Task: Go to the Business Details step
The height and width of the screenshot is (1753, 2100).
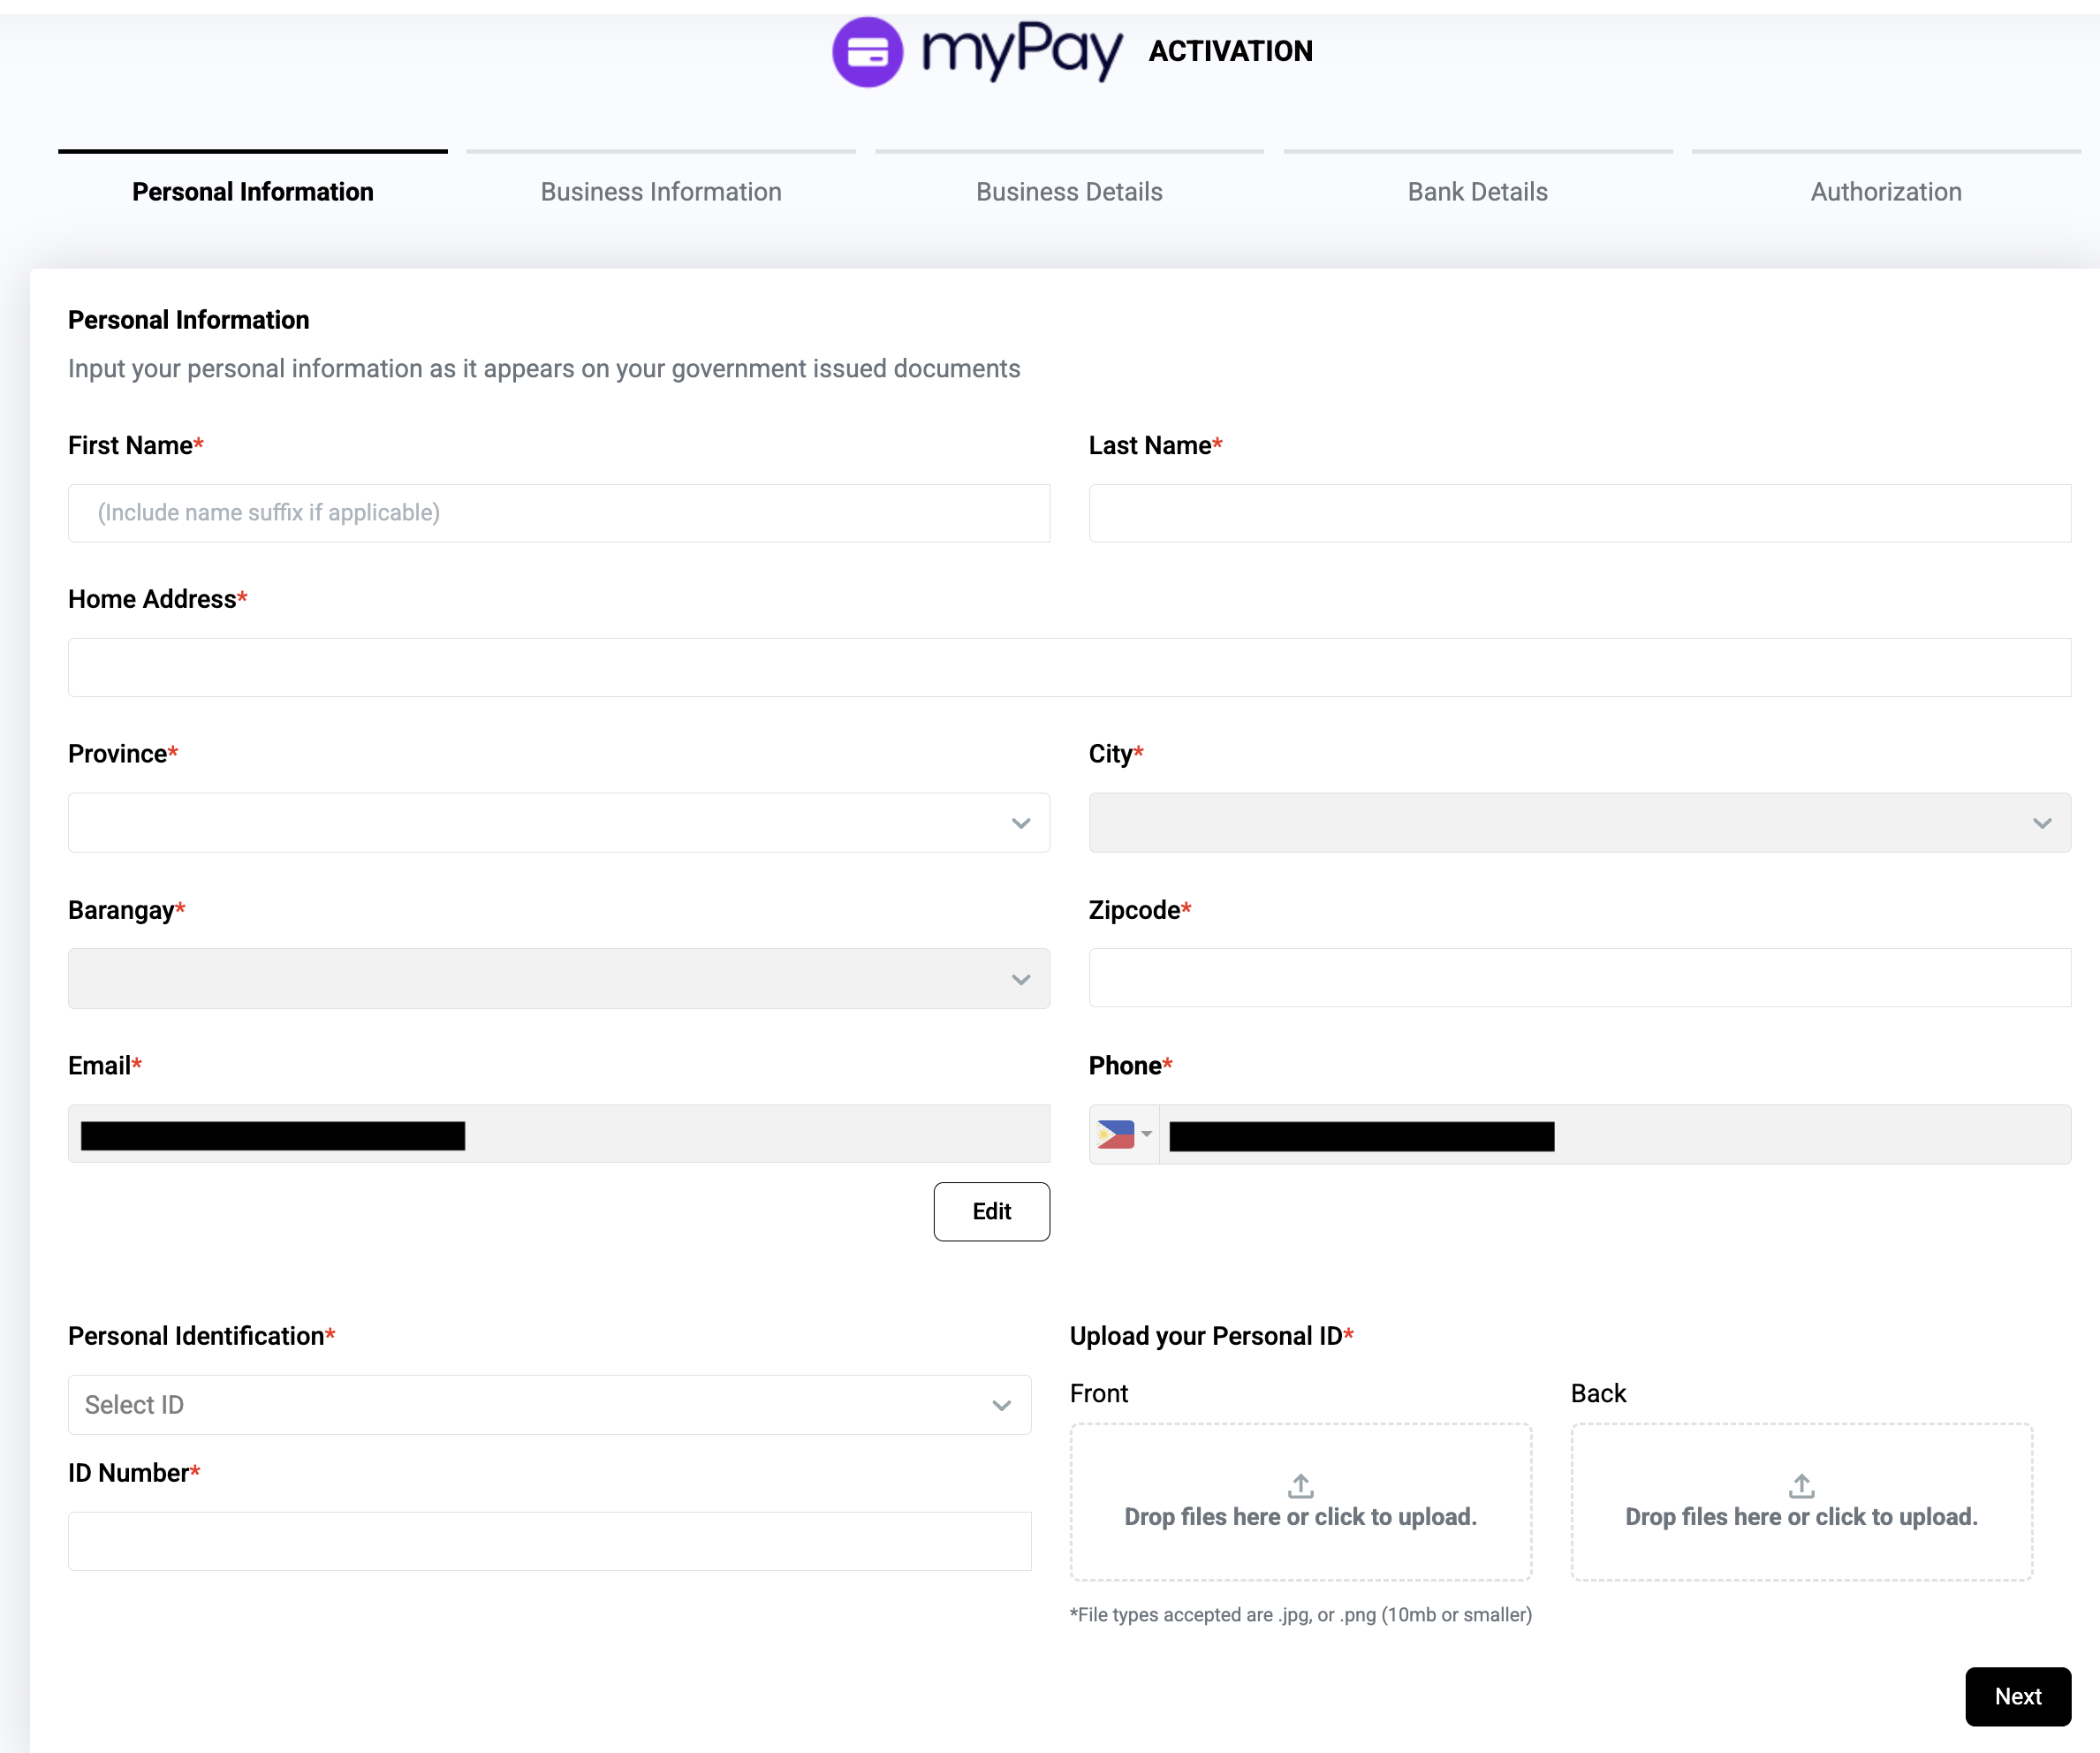Action: pos(1069,191)
